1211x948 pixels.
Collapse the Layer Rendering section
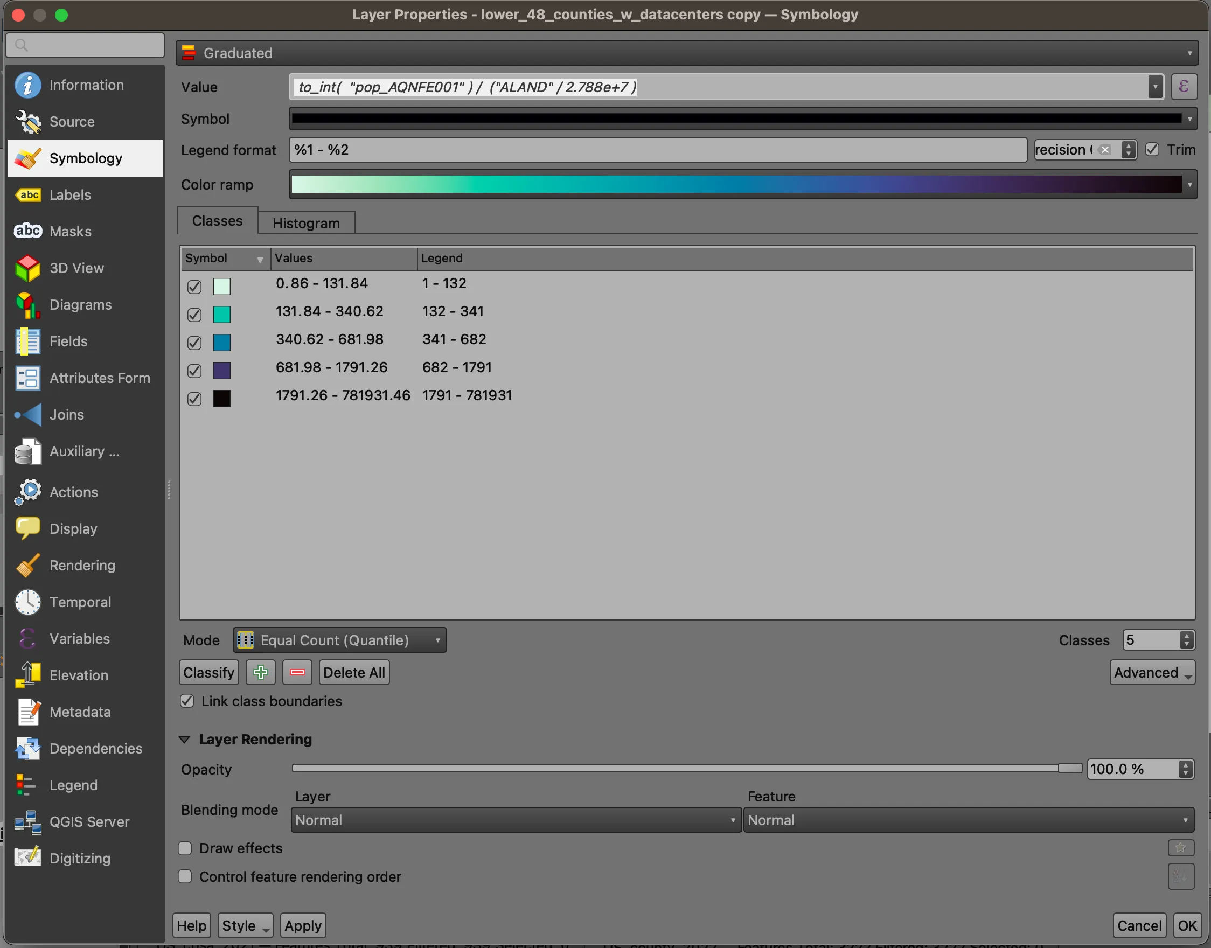[185, 740]
